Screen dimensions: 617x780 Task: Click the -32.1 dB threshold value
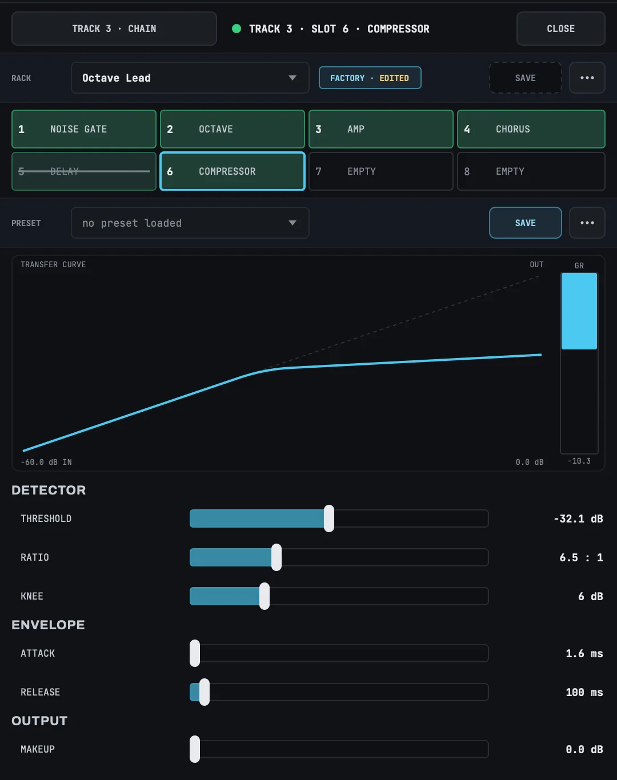click(578, 518)
